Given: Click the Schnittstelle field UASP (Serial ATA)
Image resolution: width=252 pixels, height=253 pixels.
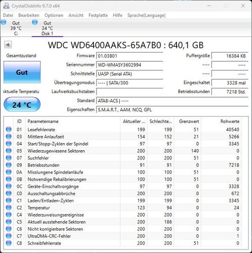Looking at the screenshot, I should point(130,74).
